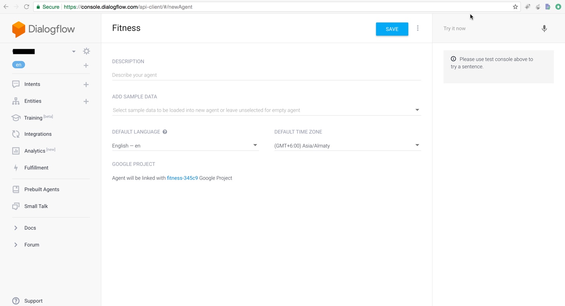Click the purple document extension icon
The width and height of the screenshot is (565, 306).
click(548, 7)
